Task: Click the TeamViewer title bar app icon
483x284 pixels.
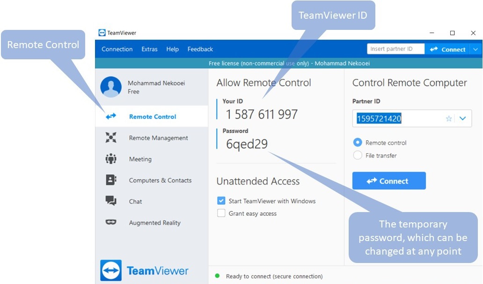Action: [x=102, y=33]
